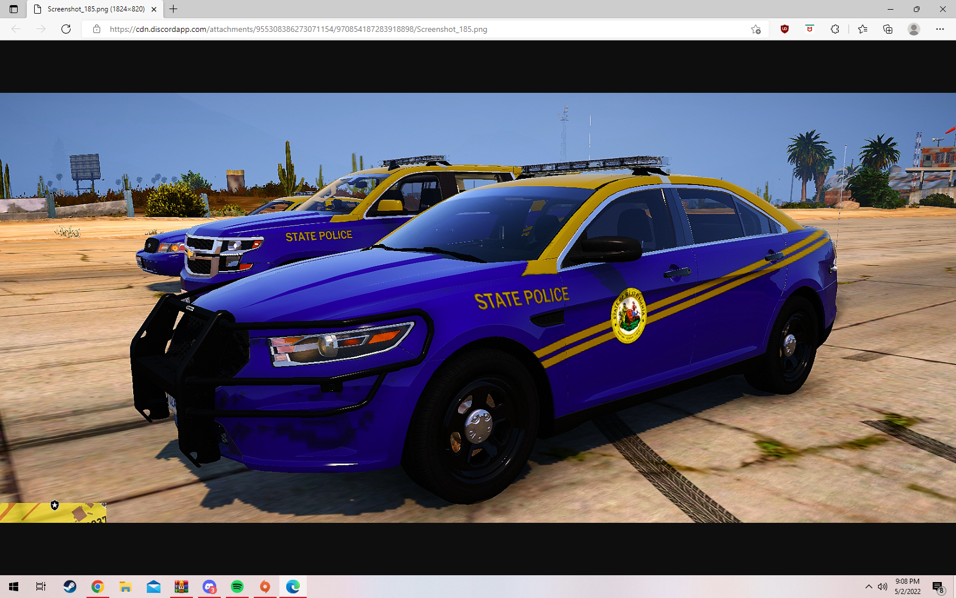Click the profile avatar icon
The image size is (956, 598).
pos(914,29)
